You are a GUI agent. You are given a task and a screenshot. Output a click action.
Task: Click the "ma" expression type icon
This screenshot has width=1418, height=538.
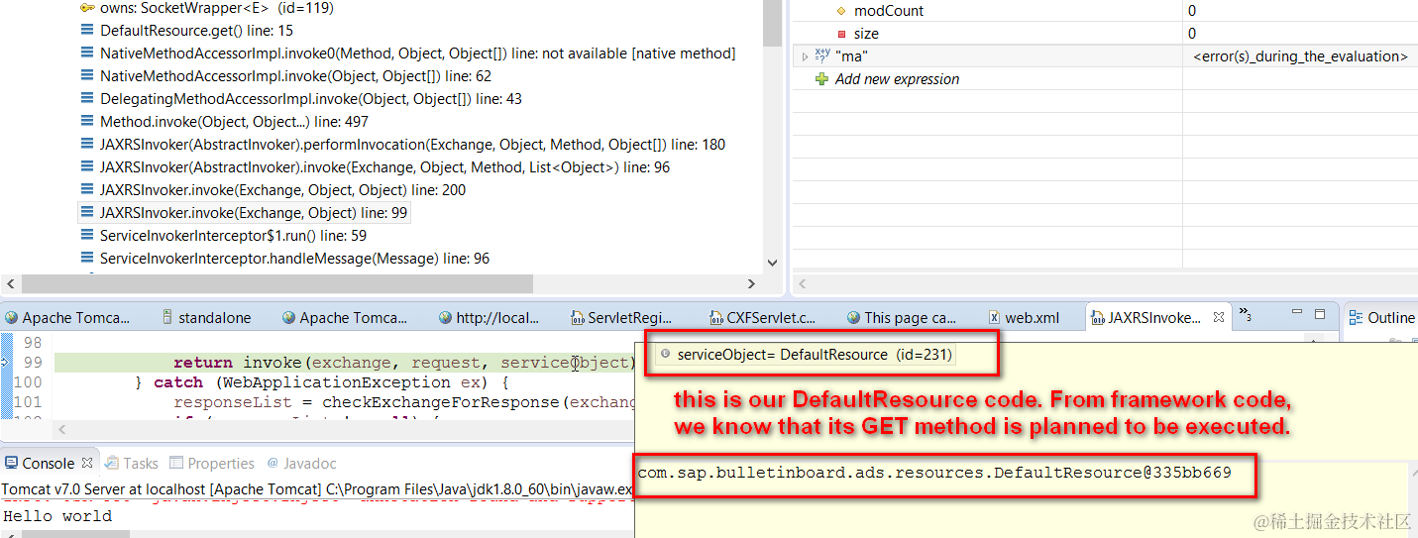pyautogui.click(x=822, y=56)
